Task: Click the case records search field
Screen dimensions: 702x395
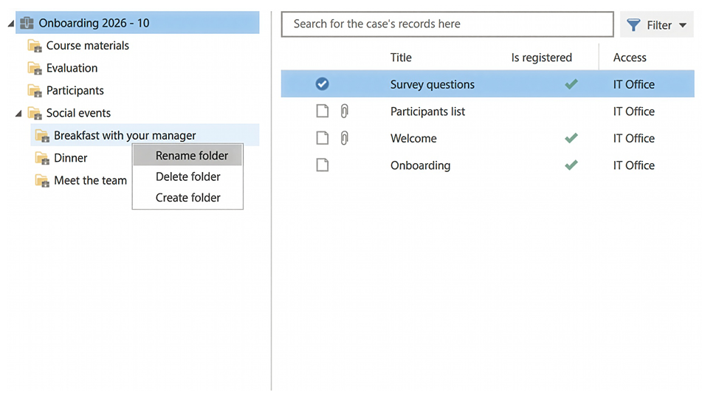Action: point(447,24)
